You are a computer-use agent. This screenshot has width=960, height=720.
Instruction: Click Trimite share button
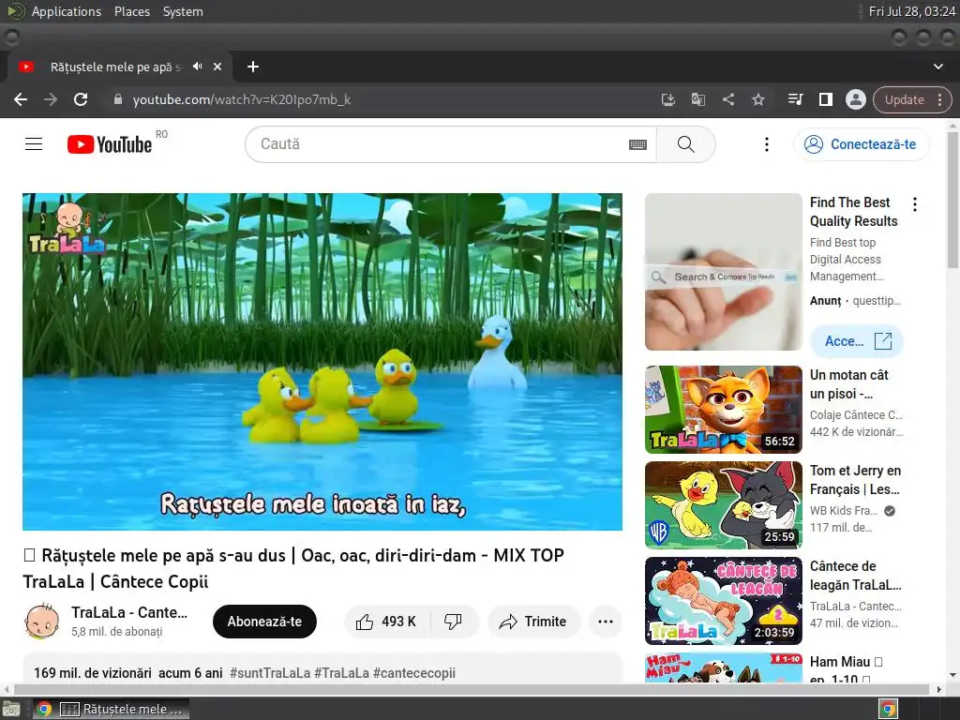[533, 622]
